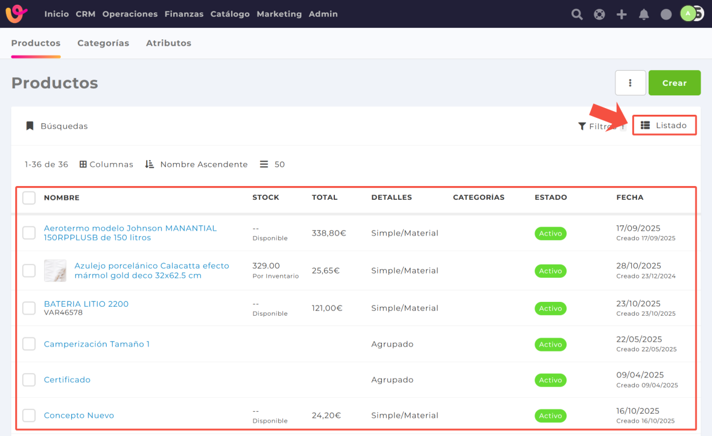The height and width of the screenshot is (436, 712).
Task: Open the notifications bell
Action: [x=644, y=14]
